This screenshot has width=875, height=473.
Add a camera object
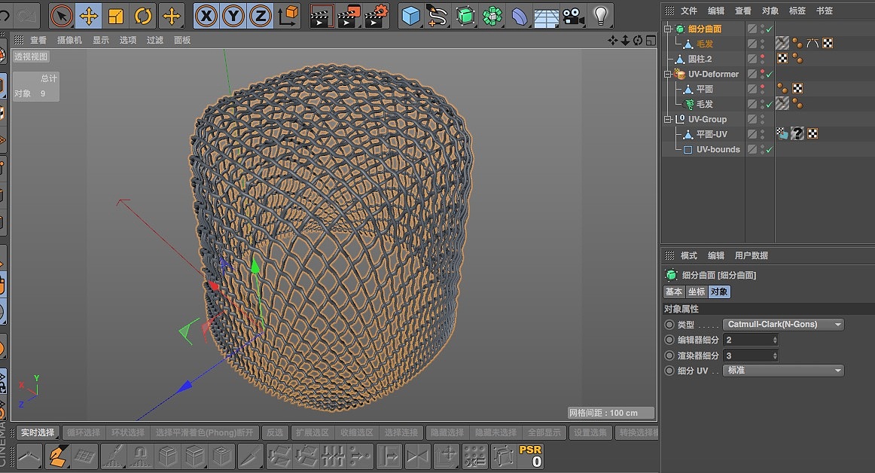[x=573, y=16]
